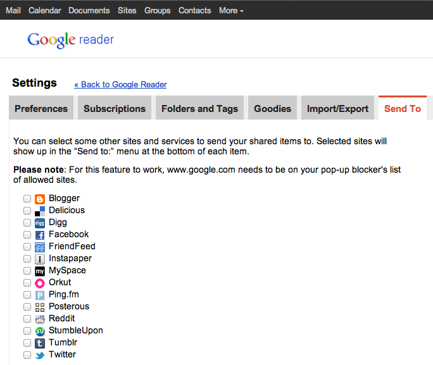Viewport: 433px width, 365px height.
Task: Click the MySpace label text
Action: (x=67, y=270)
